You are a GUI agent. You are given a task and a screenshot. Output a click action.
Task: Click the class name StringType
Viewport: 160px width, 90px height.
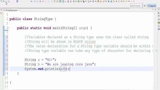coord(43,19)
